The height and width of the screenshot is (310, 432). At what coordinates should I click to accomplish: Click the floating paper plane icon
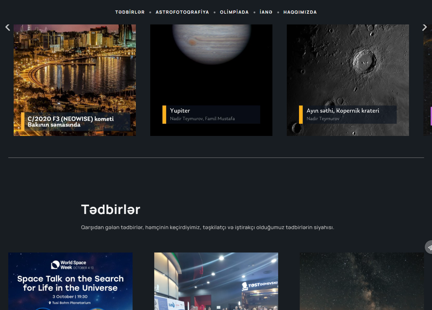pos(429,247)
